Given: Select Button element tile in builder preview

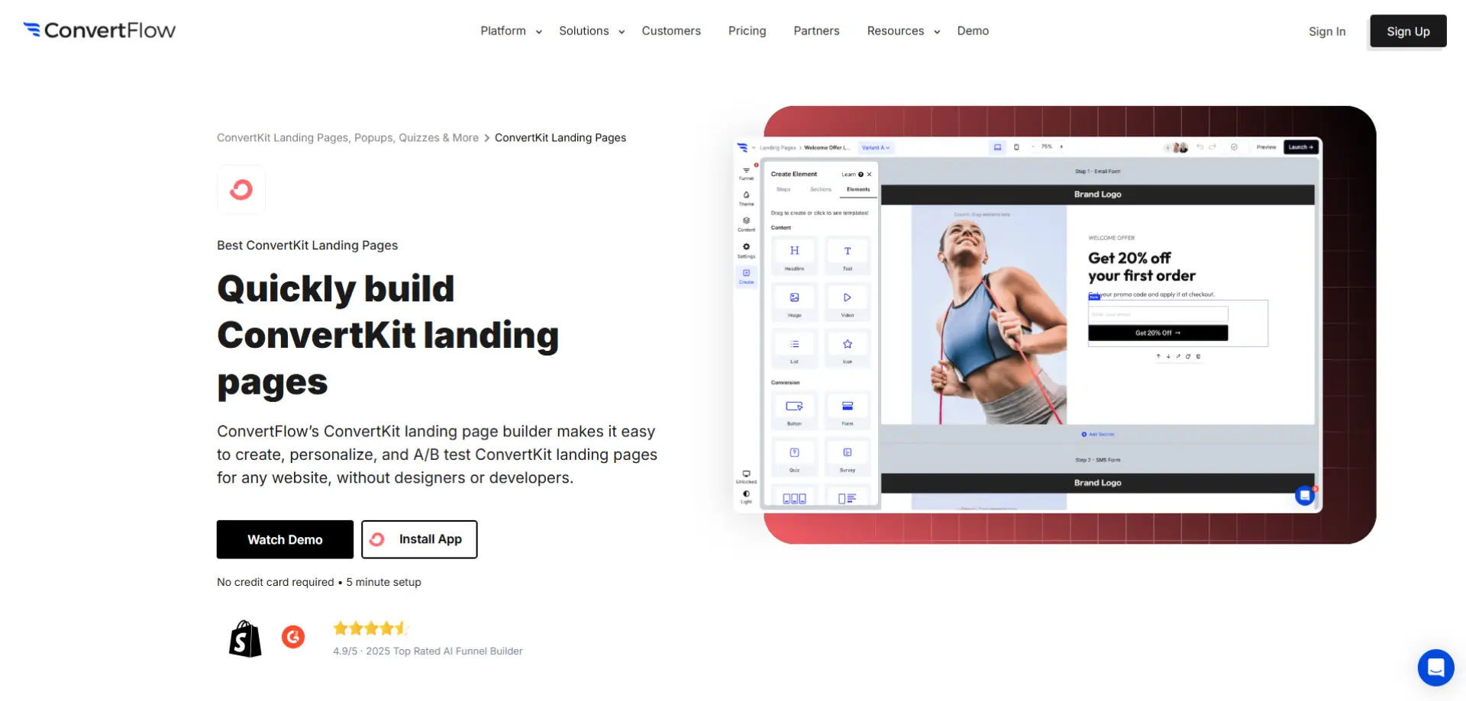Looking at the screenshot, I should click(x=794, y=410).
